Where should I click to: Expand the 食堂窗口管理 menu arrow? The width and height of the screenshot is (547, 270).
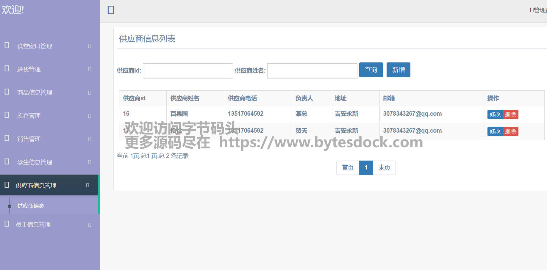90,46
